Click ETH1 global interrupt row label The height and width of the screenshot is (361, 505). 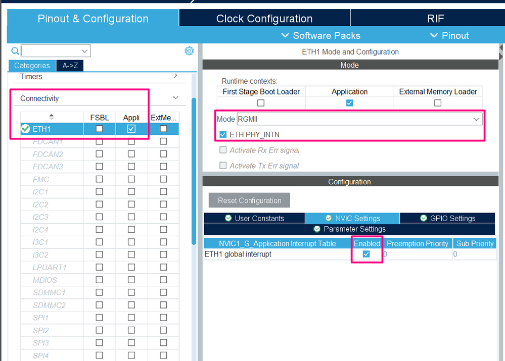238,254
